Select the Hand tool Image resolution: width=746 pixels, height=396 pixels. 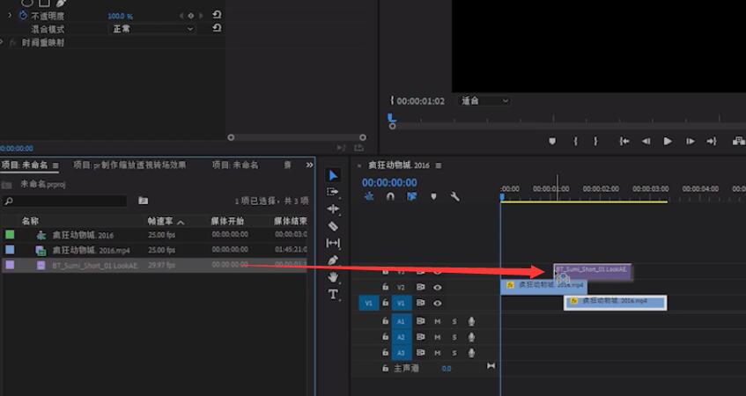[x=333, y=277]
